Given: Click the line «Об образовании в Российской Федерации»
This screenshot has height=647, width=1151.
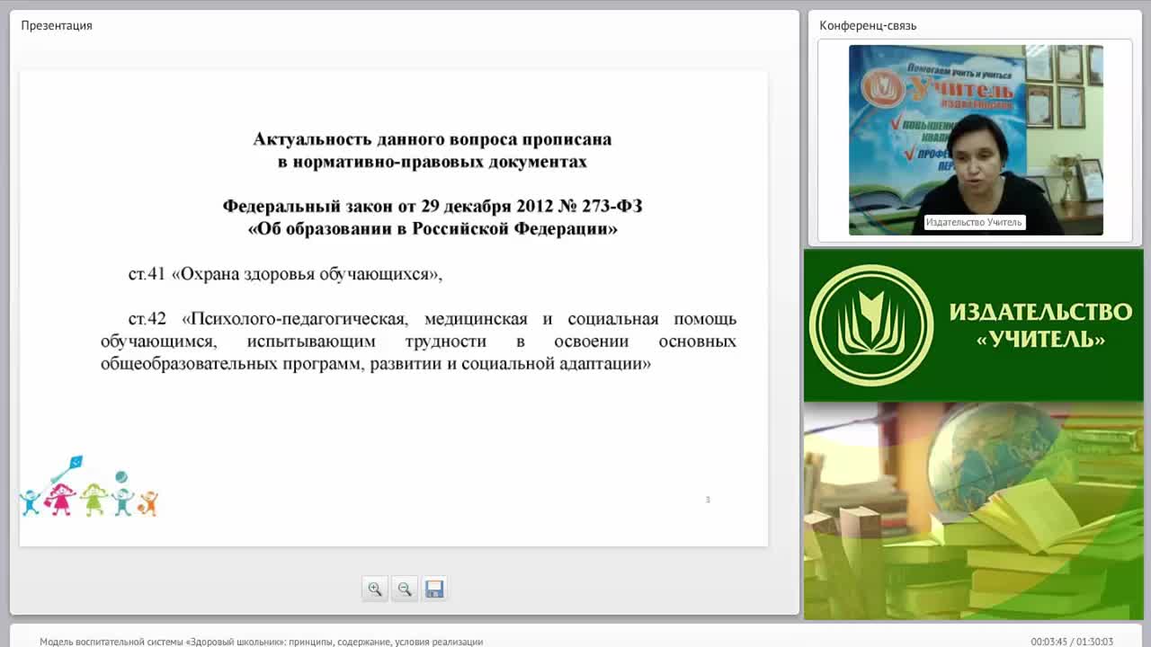Looking at the screenshot, I should (433, 228).
